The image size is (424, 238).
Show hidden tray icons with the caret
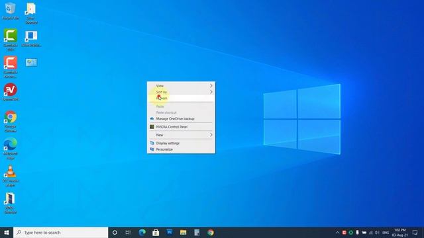(337, 232)
